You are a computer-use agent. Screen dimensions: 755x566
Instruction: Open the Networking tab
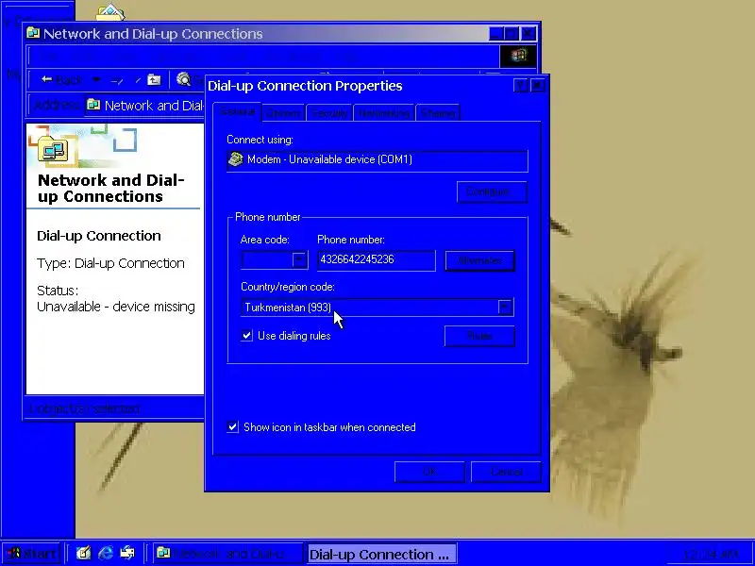coord(384,113)
